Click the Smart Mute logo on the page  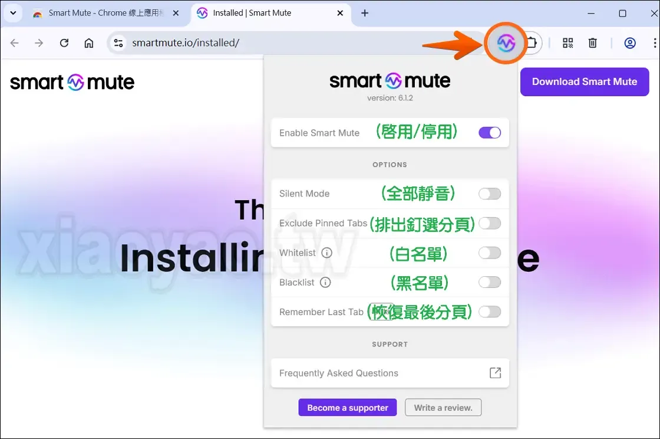72,82
